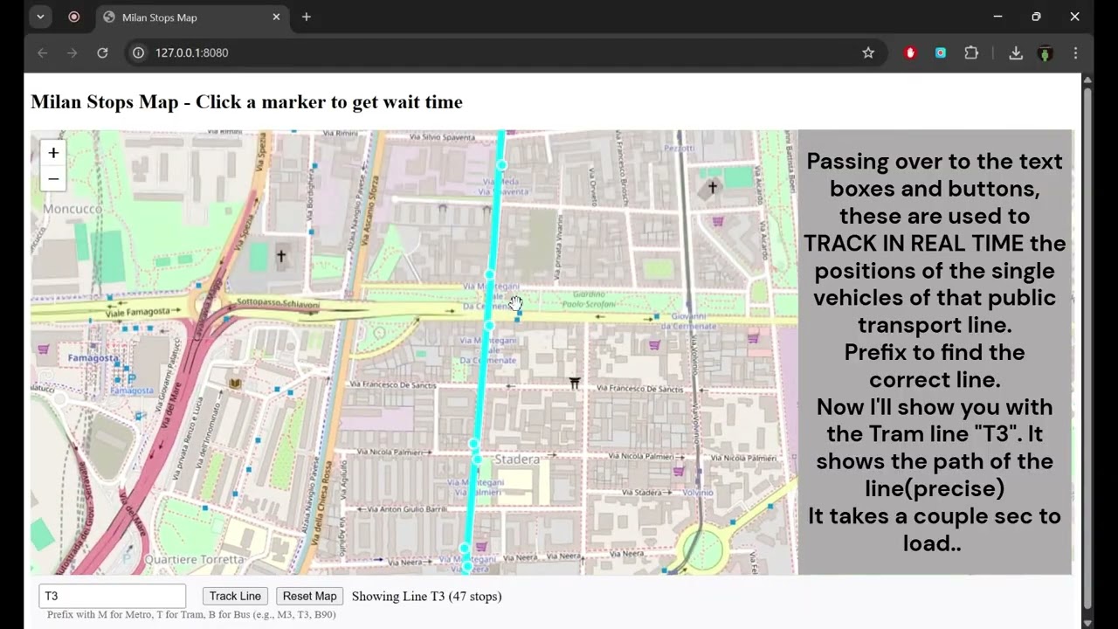Click the 'Quartiere Torretta' map label

click(195, 559)
